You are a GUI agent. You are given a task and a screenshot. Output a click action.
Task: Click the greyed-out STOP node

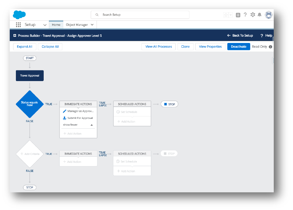[169, 154]
